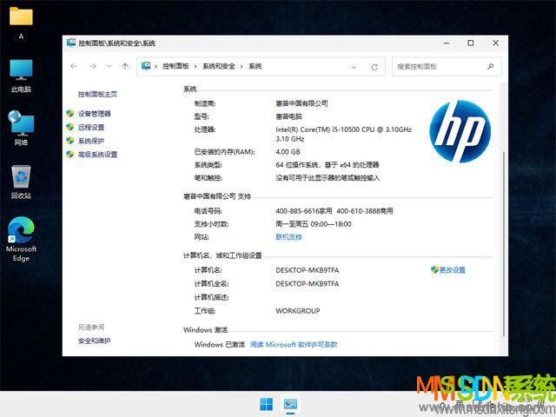Click the 联机支持 website link
Screen dimensions: 556x417
click(288, 237)
